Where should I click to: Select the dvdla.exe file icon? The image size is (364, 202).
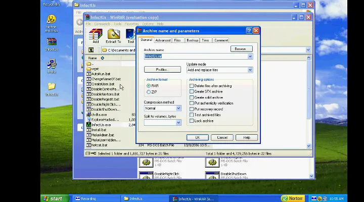[88, 115]
